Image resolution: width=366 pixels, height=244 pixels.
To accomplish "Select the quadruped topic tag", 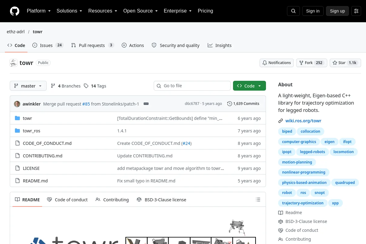I will point(345,183).
